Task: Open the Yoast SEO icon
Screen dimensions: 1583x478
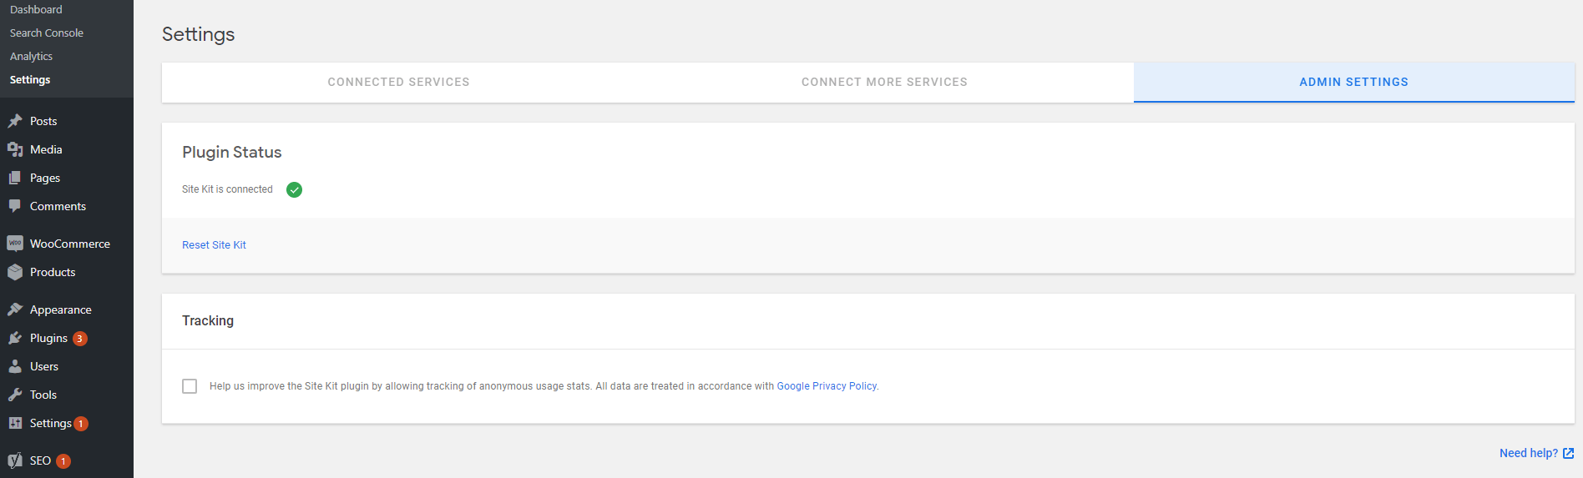Action: [x=15, y=460]
